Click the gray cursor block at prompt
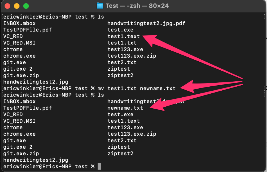Viewport: 267px width, 172px height. pos(99,166)
